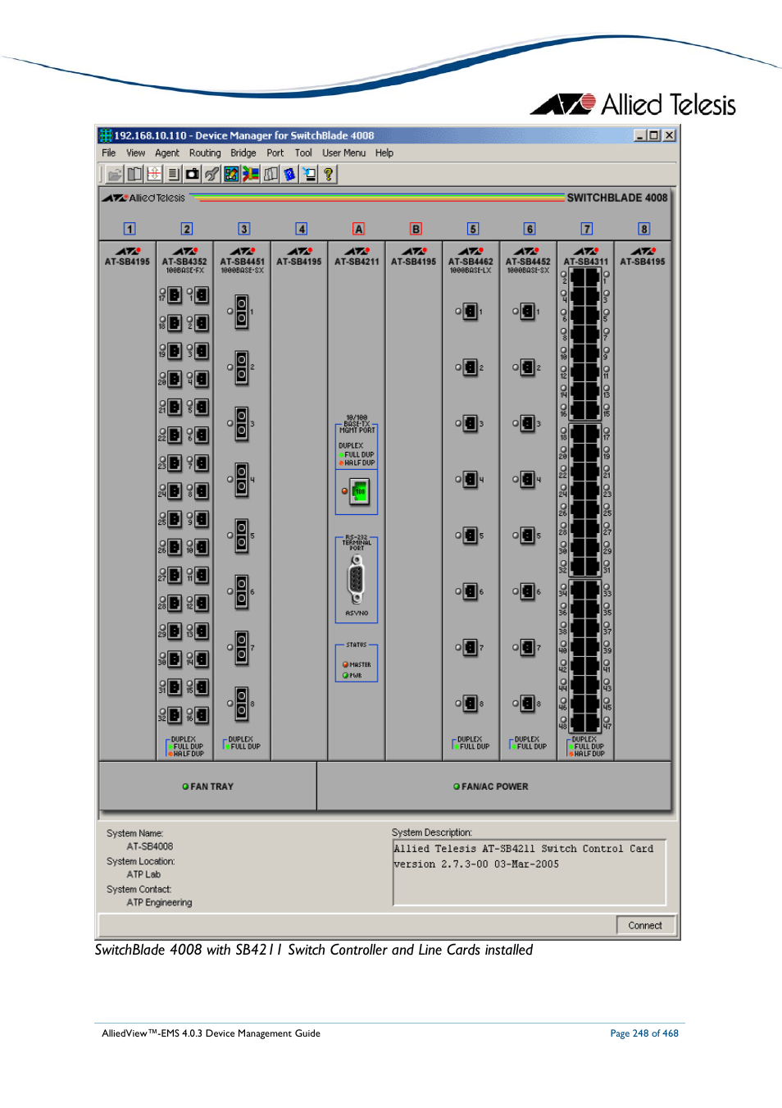Image resolution: width=782 pixels, height=1108 pixels.
Task: Click port 1 on AT-SB4451 card
Action: pyautogui.click(x=242, y=312)
